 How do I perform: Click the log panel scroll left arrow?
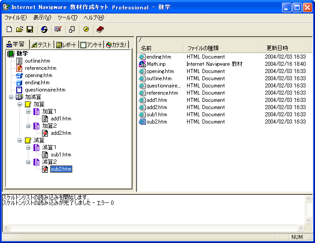[x=6, y=228]
